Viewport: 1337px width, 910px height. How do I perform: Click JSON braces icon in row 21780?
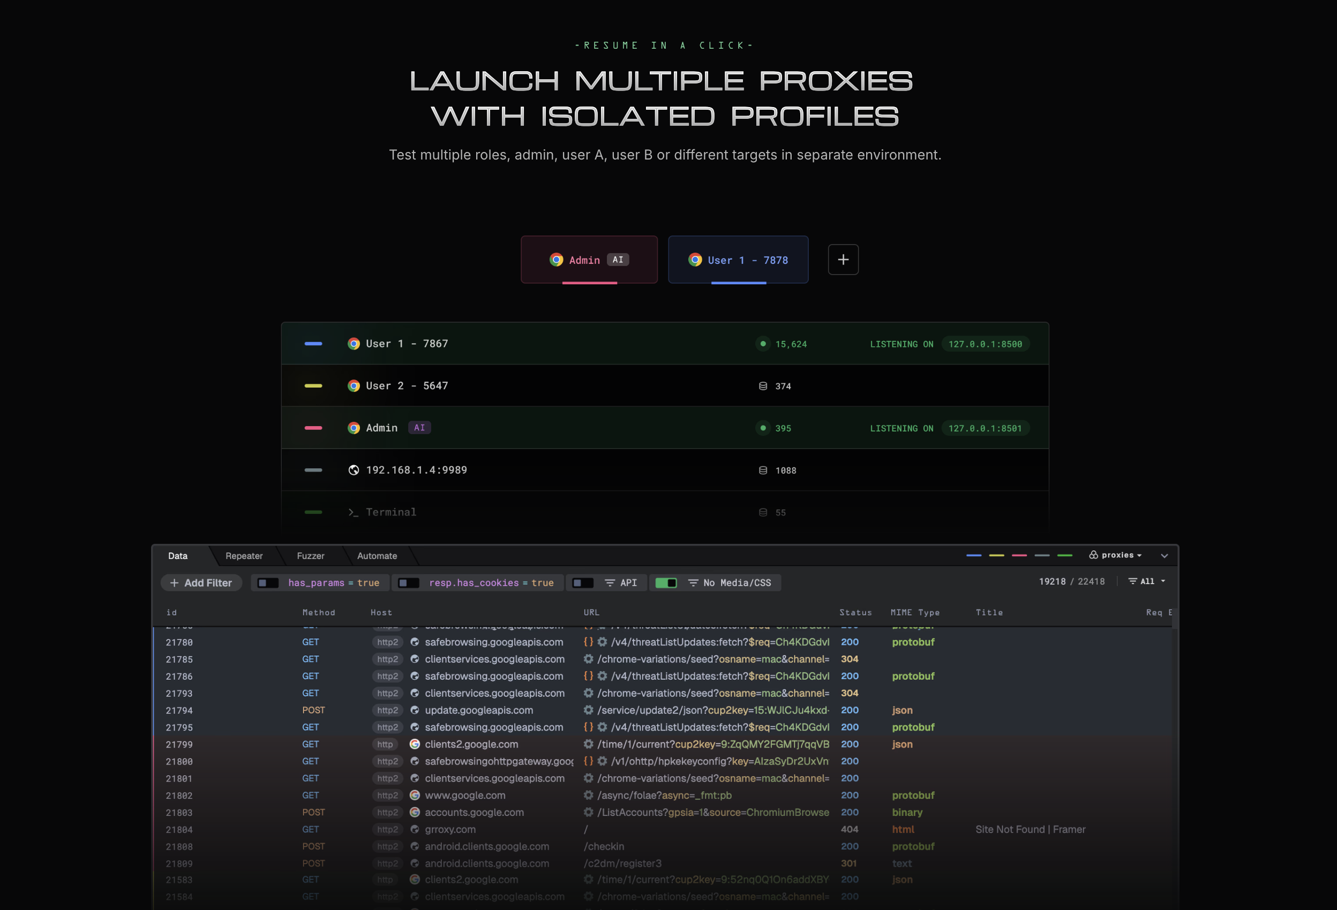pyautogui.click(x=588, y=641)
